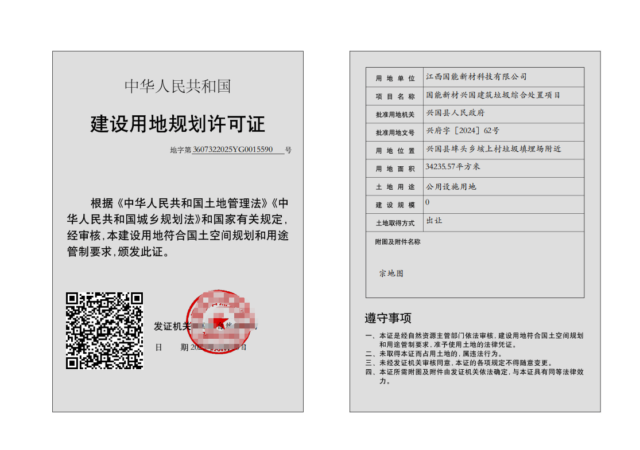Select the approving authority 兴国县人民政府
640x450 pixels.
pyautogui.click(x=455, y=113)
